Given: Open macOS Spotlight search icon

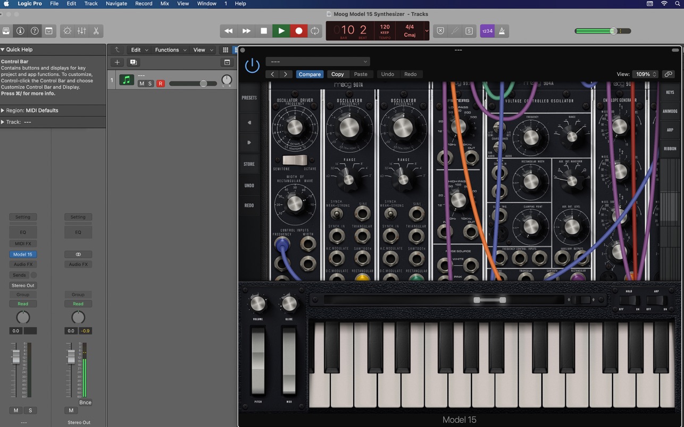Looking at the screenshot, I should click(x=677, y=4).
